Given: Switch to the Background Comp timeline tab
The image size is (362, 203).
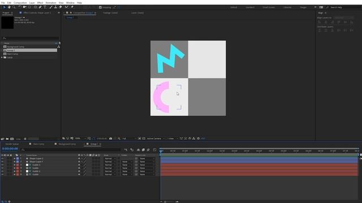Looking at the screenshot, I should click(x=67, y=144).
